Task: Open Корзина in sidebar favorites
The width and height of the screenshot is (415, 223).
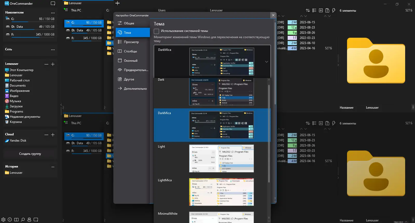Action: point(13,122)
